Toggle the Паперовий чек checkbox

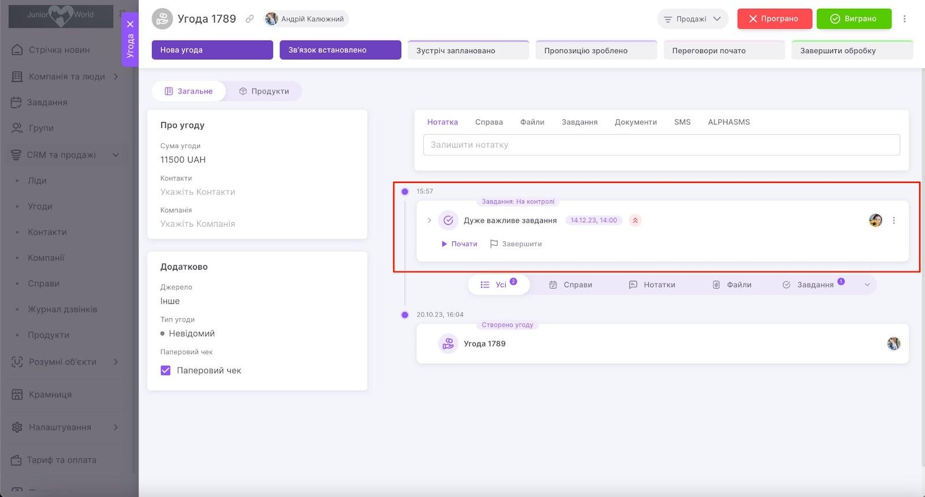tap(166, 370)
